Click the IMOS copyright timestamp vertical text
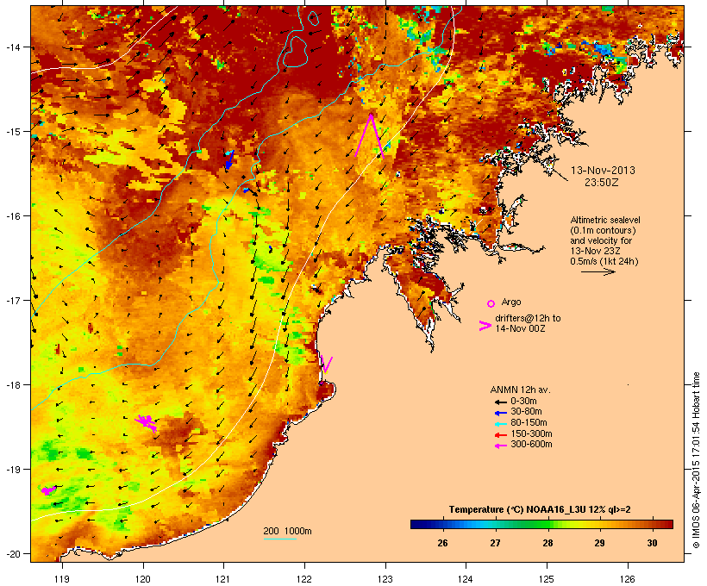Screen dimensions: 707x586 pos(696,461)
